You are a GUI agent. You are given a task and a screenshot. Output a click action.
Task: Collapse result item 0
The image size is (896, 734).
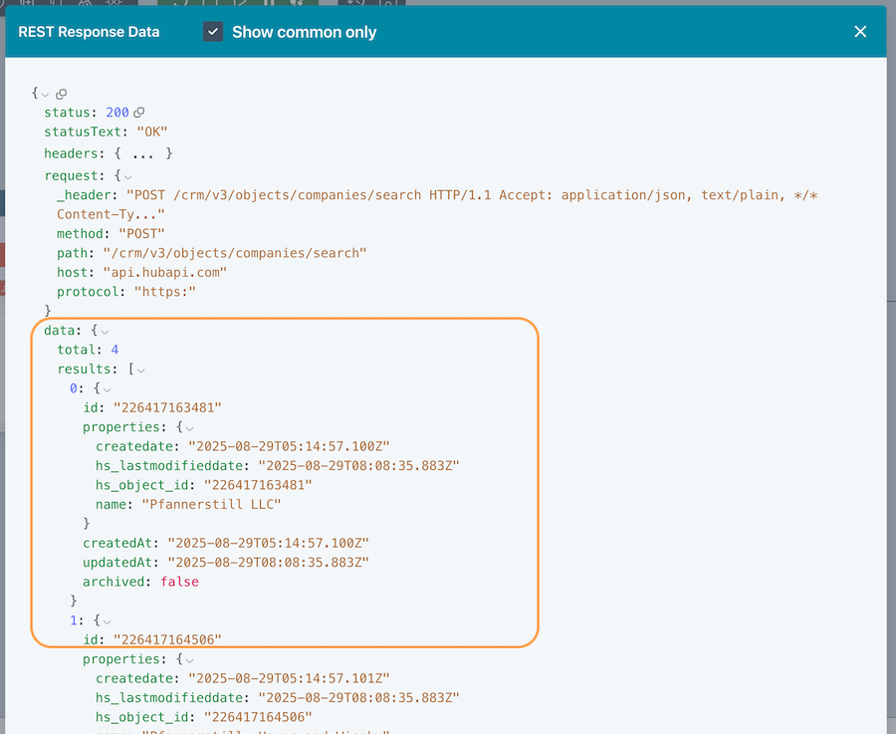coord(107,389)
